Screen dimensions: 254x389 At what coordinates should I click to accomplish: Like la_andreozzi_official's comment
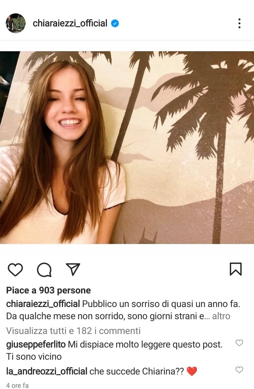point(239,370)
